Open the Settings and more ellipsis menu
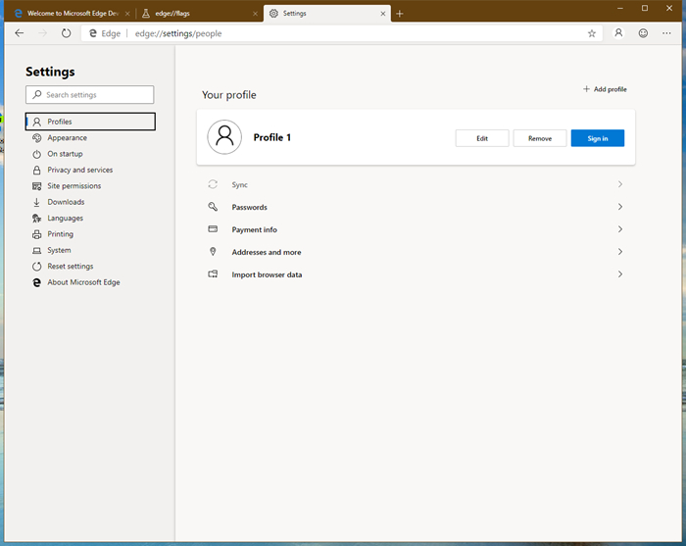The width and height of the screenshot is (686, 546). [668, 33]
